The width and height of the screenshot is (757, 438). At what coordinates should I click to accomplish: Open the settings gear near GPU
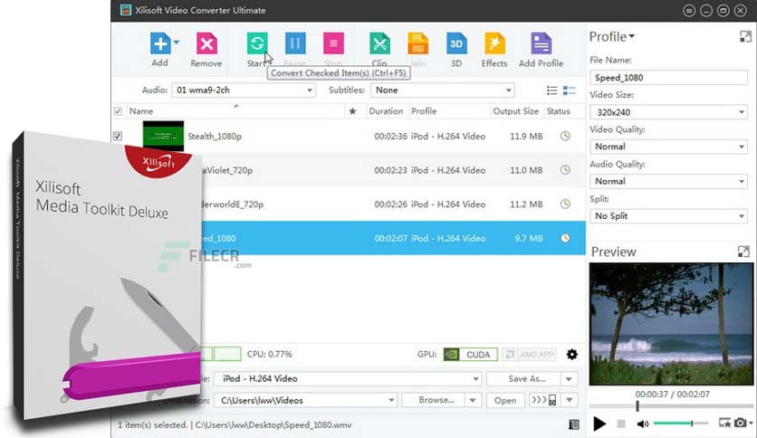pyautogui.click(x=572, y=355)
